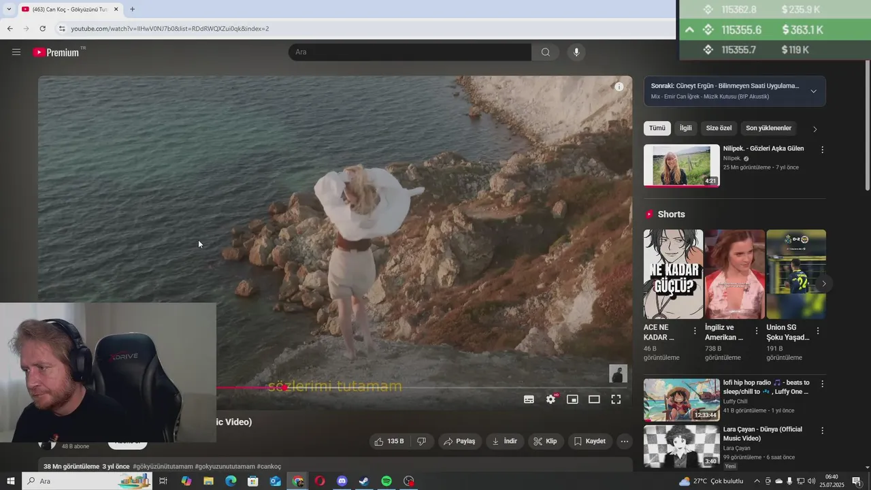Open options menu for lofi hip hop video

(822, 384)
